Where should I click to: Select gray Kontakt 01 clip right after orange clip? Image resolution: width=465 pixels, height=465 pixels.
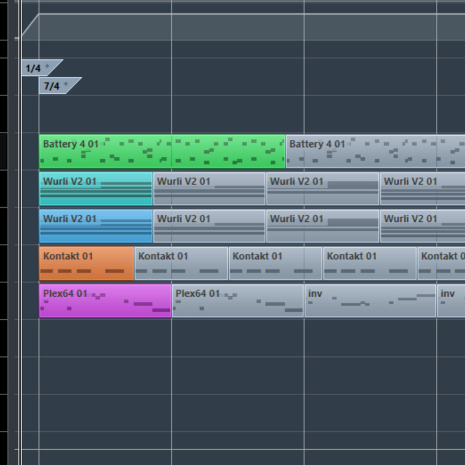181,263
